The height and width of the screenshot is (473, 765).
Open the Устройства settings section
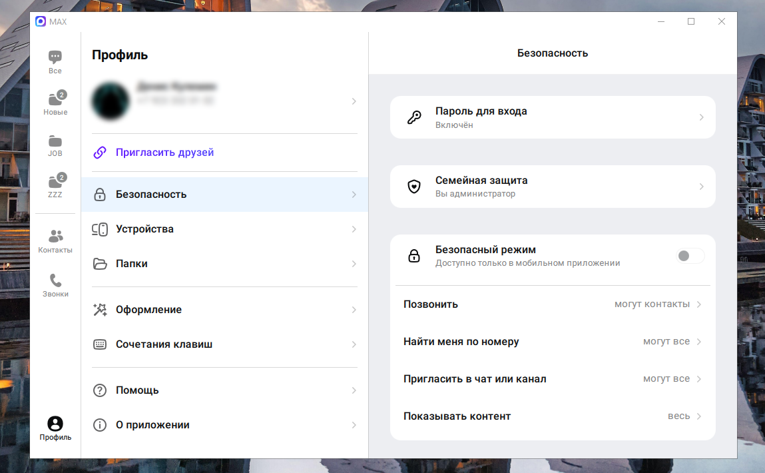click(x=224, y=229)
